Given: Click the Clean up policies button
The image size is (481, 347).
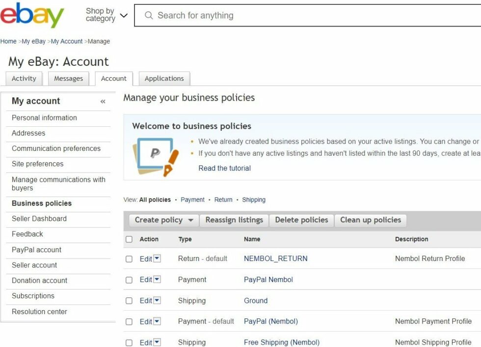Looking at the screenshot, I should pos(371,220).
